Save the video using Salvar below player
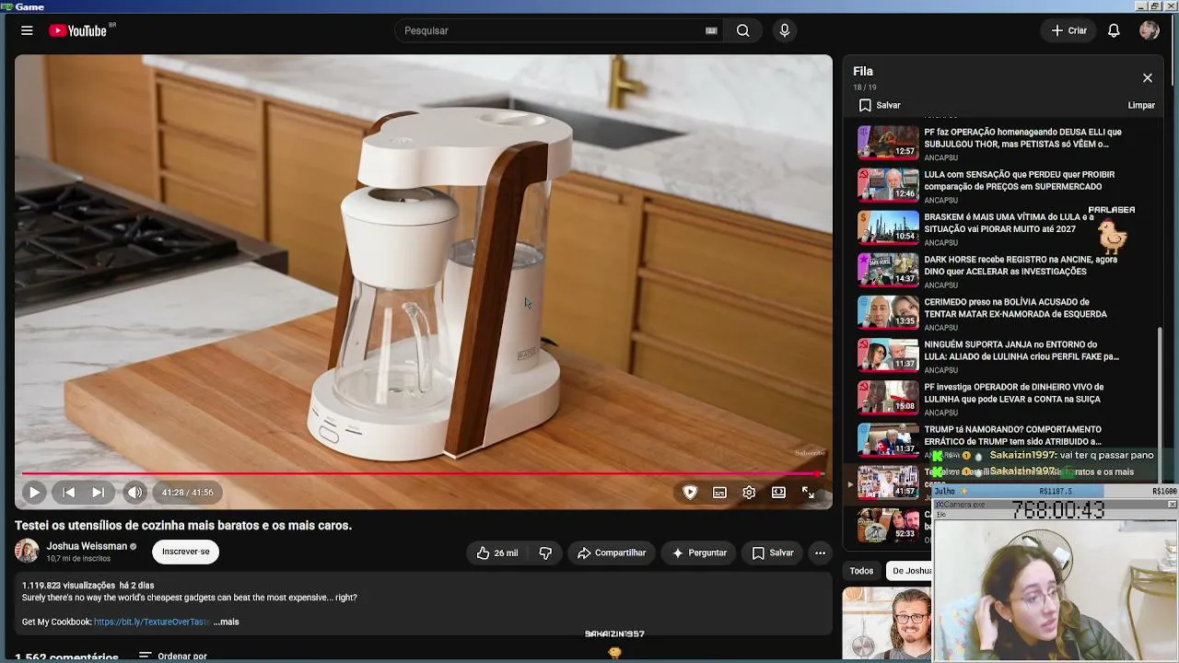This screenshot has height=663, width=1179. [x=773, y=552]
